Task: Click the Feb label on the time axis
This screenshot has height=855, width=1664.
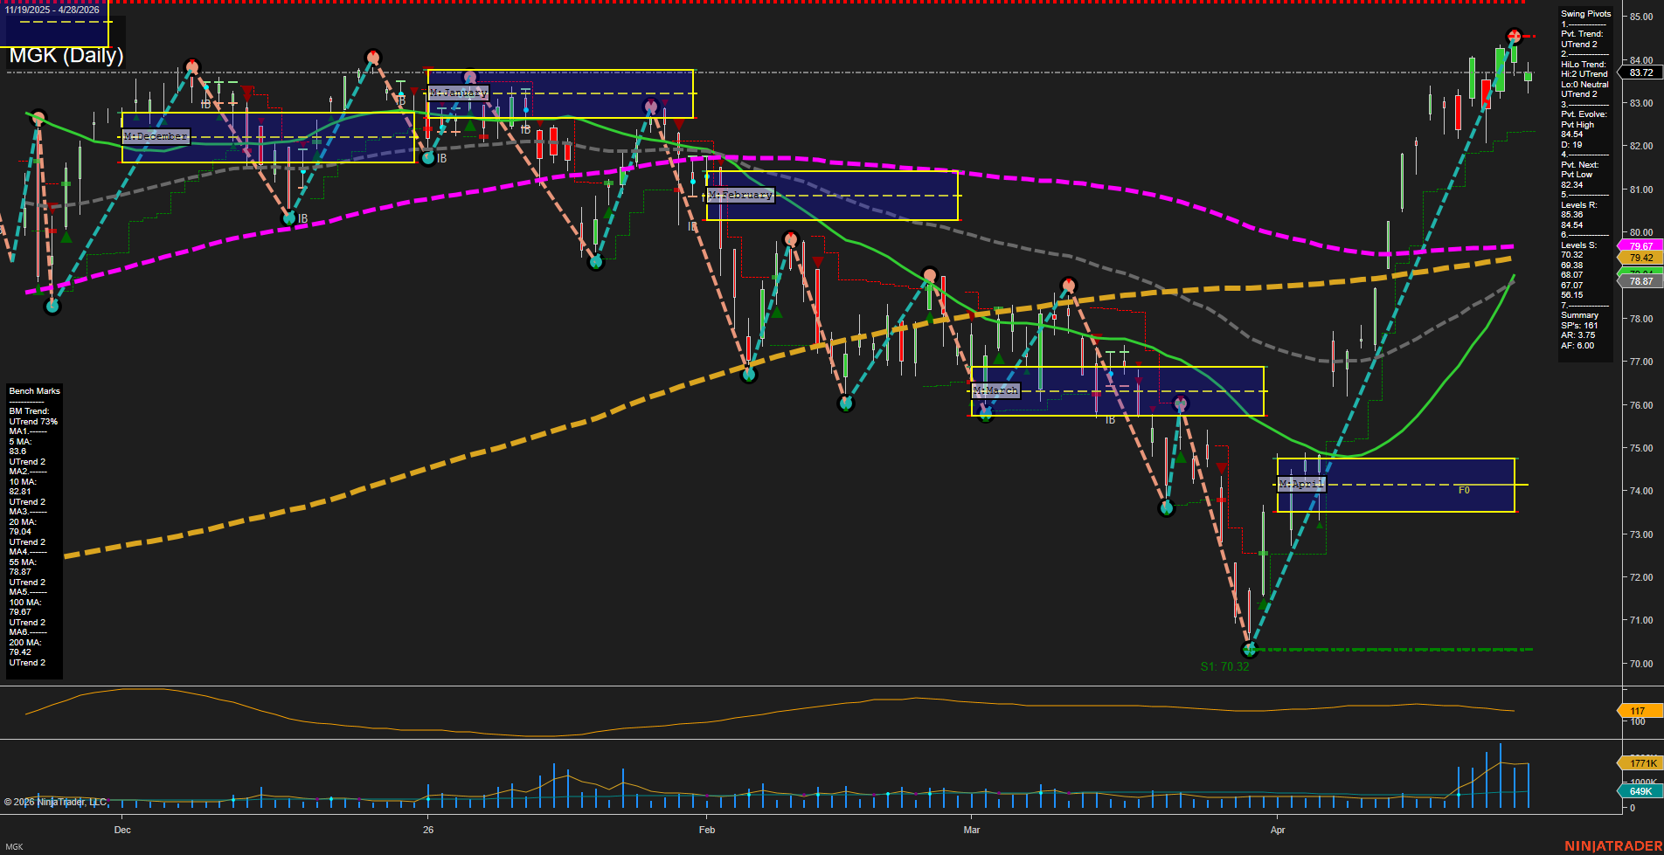Action: pyautogui.click(x=707, y=830)
